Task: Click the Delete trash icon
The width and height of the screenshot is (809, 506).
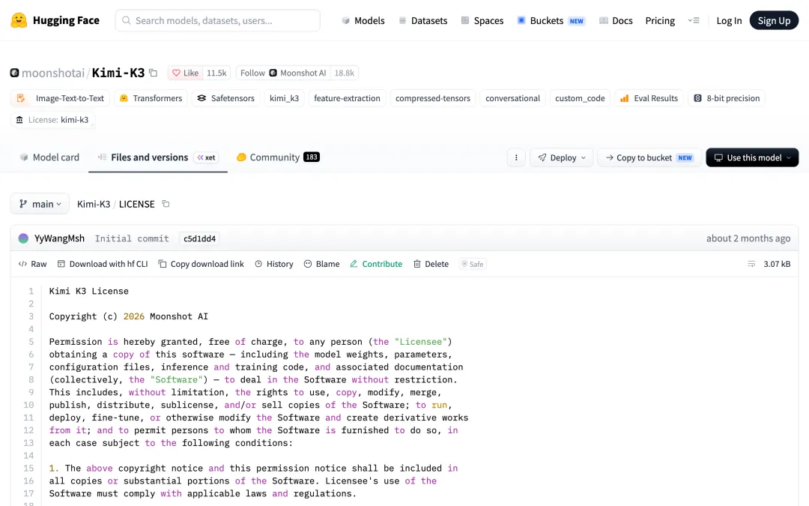Action: tap(417, 264)
